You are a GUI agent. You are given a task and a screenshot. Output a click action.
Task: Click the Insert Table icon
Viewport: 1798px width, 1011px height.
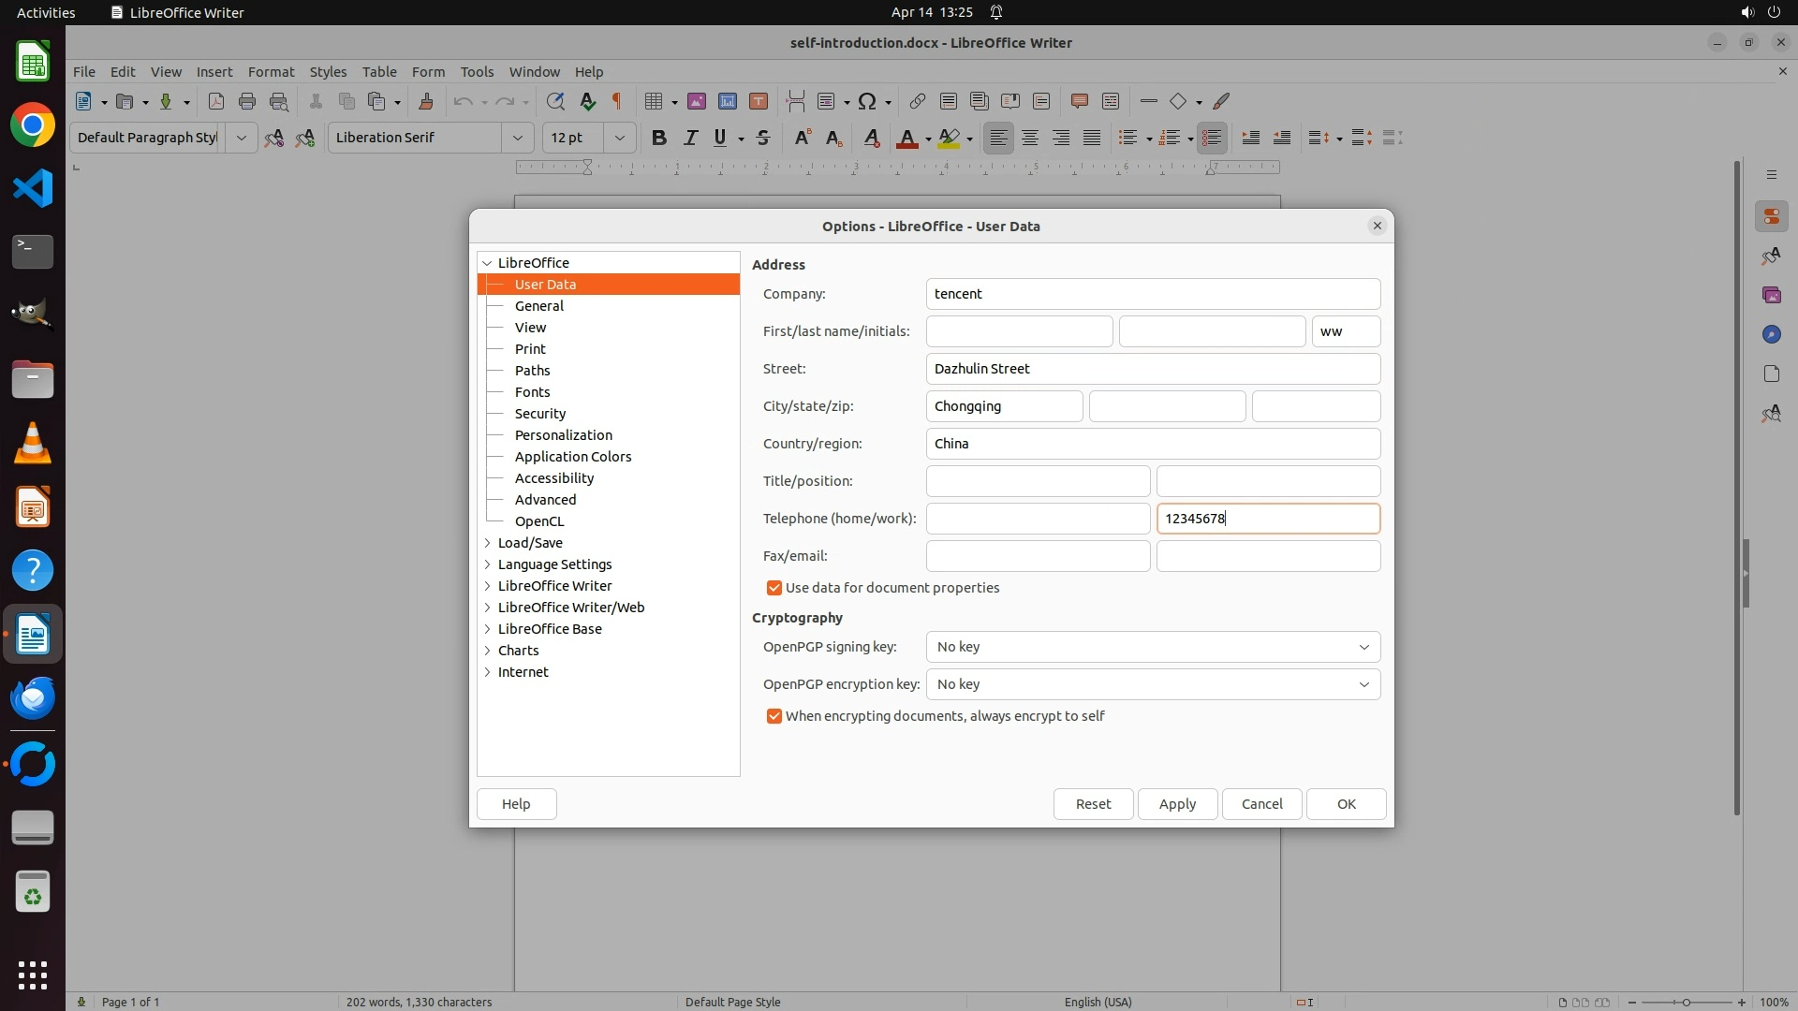(x=655, y=101)
